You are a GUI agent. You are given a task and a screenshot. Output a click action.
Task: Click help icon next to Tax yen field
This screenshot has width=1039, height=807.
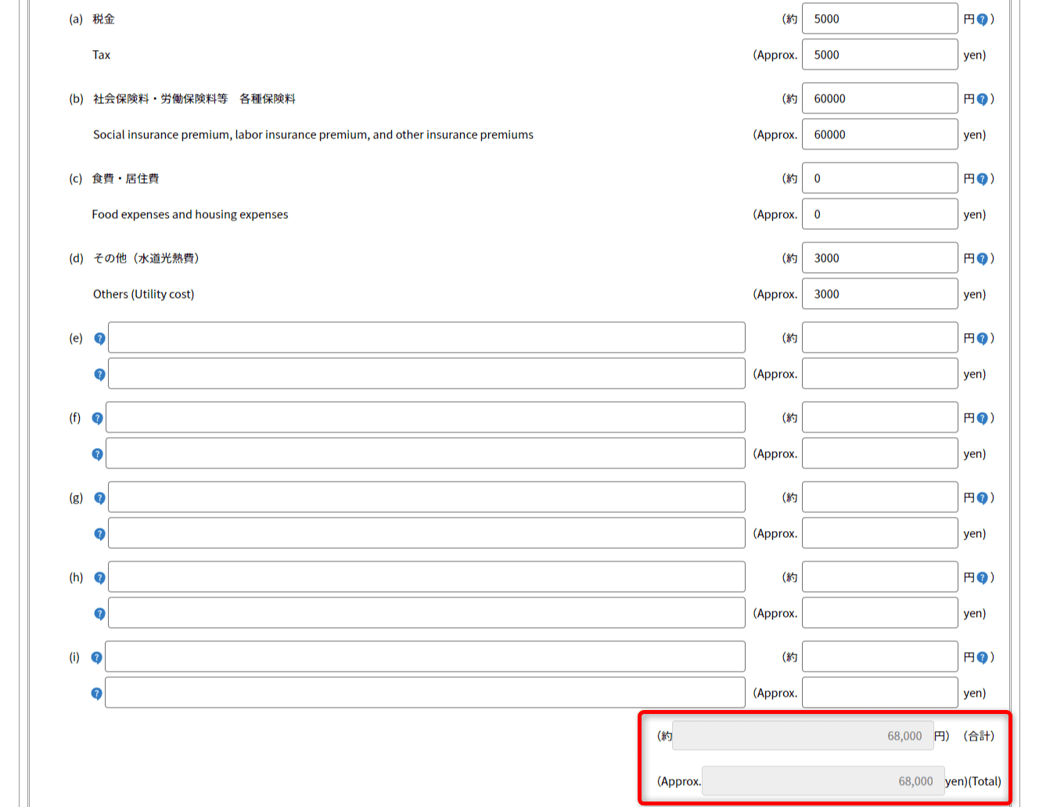point(982,20)
